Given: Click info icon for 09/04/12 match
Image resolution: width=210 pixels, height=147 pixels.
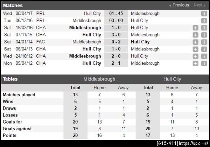Looking at the screenshot, I should pos(204,63).
